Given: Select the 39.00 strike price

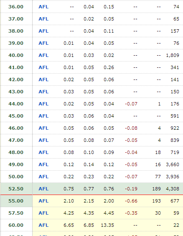Looking at the screenshot, I should coord(16,43).
